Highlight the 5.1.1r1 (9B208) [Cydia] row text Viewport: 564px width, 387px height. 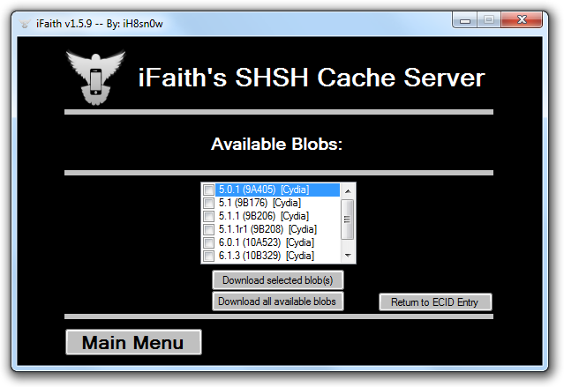(267, 229)
